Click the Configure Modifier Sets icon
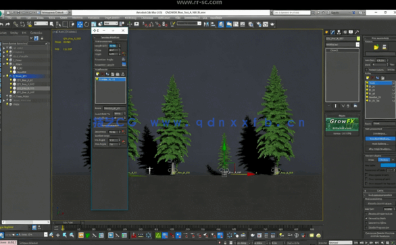Screen dimensions: 396x245 point(355,106)
